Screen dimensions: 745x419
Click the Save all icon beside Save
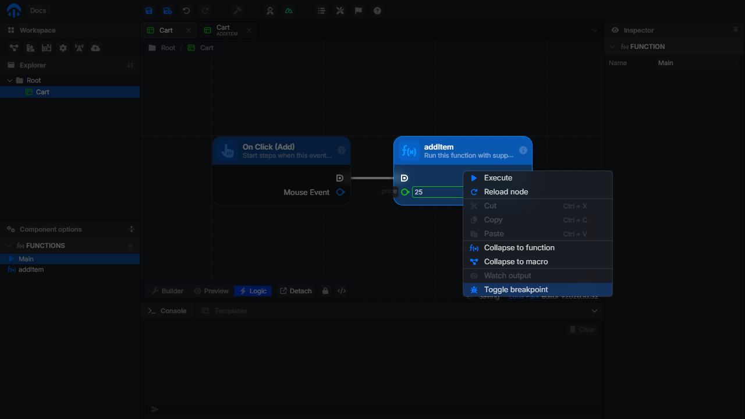coord(168,10)
